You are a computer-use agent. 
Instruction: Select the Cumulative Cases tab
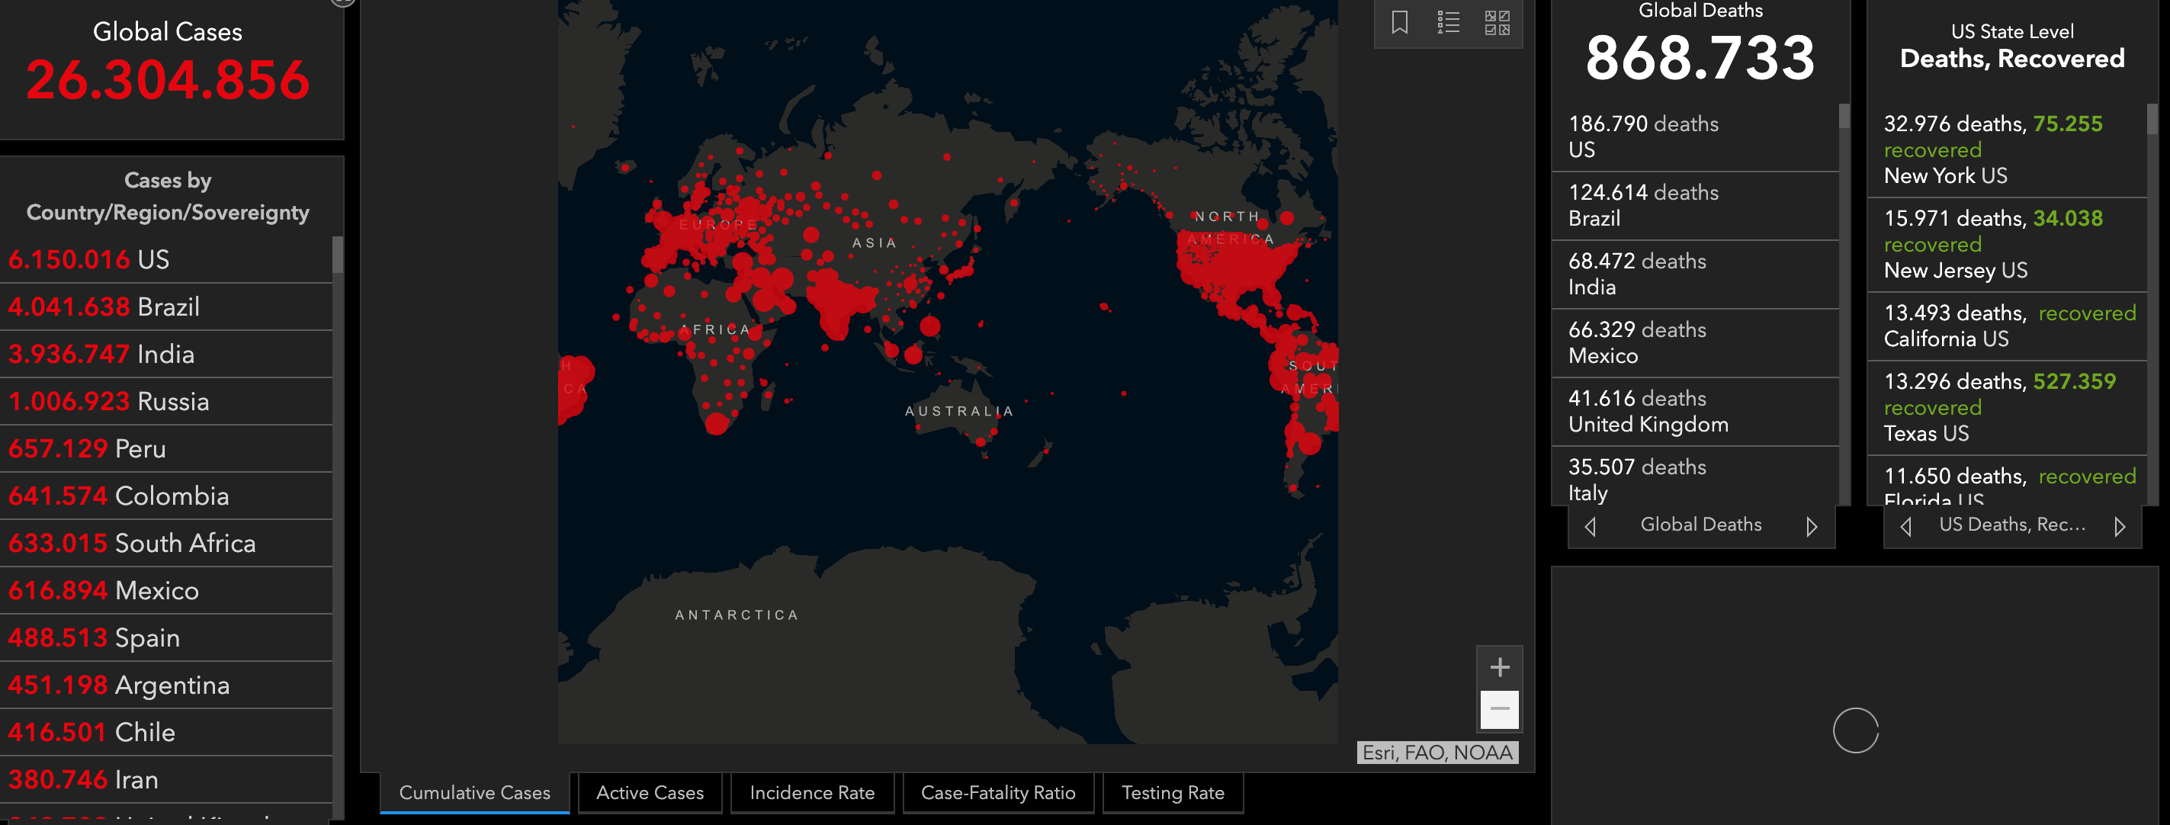tap(474, 792)
